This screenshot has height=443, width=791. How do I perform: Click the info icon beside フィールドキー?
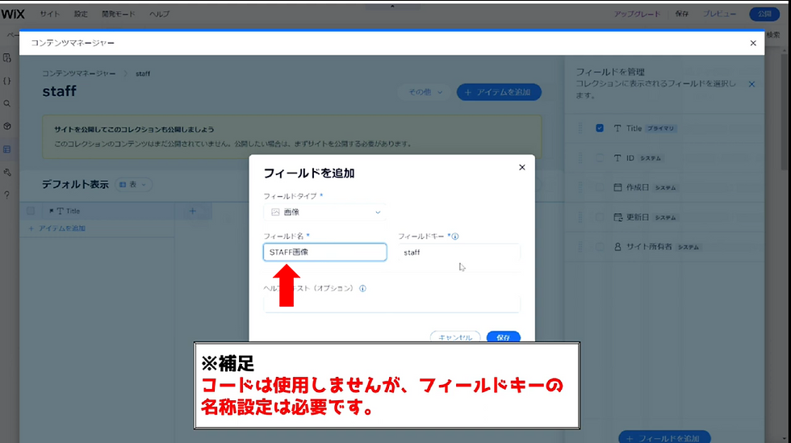(455, 236)
